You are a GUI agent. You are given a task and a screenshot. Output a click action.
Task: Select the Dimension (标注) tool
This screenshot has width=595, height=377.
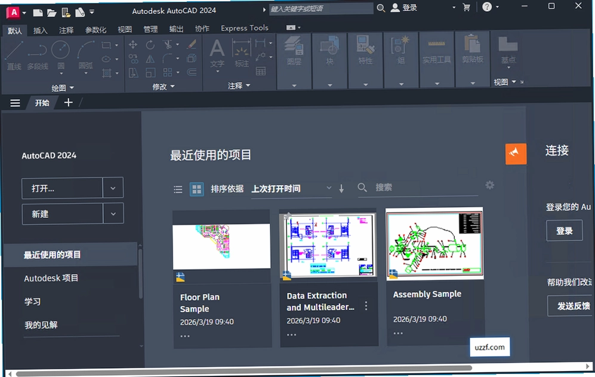(242, 53)
